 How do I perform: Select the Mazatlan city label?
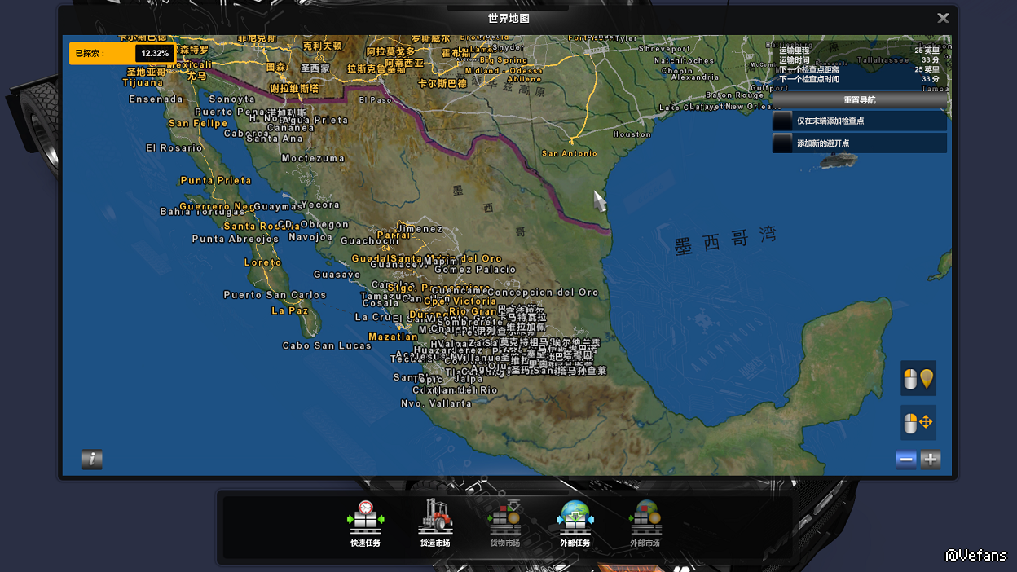(393, 337)
